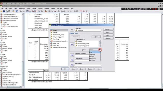This screenshot has width=163, height=91.
Task: Click the Open file toolbar icon
Action: click(x=1, y=11)
